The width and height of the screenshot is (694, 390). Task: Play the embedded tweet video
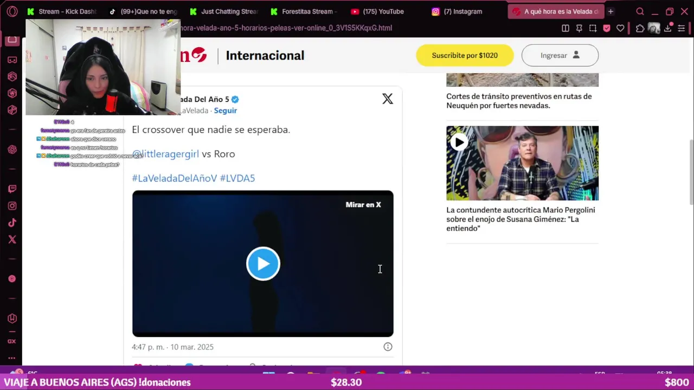(x=263, y=263)
